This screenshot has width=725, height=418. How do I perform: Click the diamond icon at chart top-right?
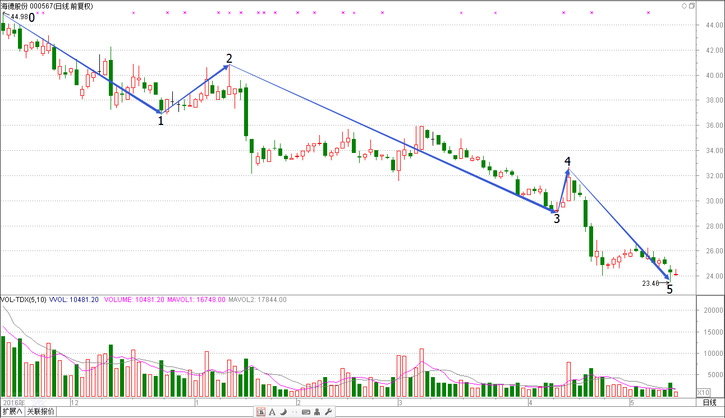684,6
